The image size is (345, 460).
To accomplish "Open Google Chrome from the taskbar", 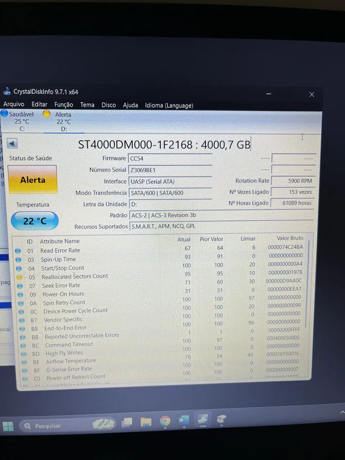I will 165,421.
